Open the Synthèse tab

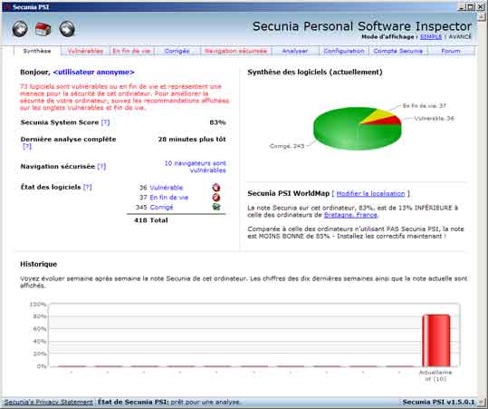point(37,51)
